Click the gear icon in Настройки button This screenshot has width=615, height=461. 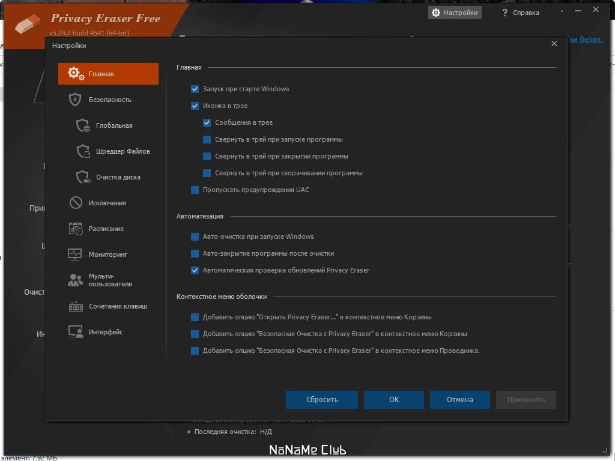tap(436, 13)
